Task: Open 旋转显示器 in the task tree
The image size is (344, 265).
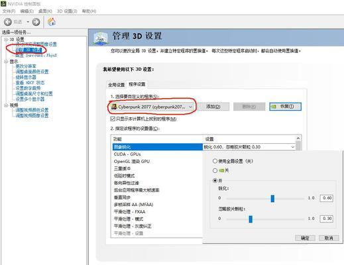Action: coord(26,78)
